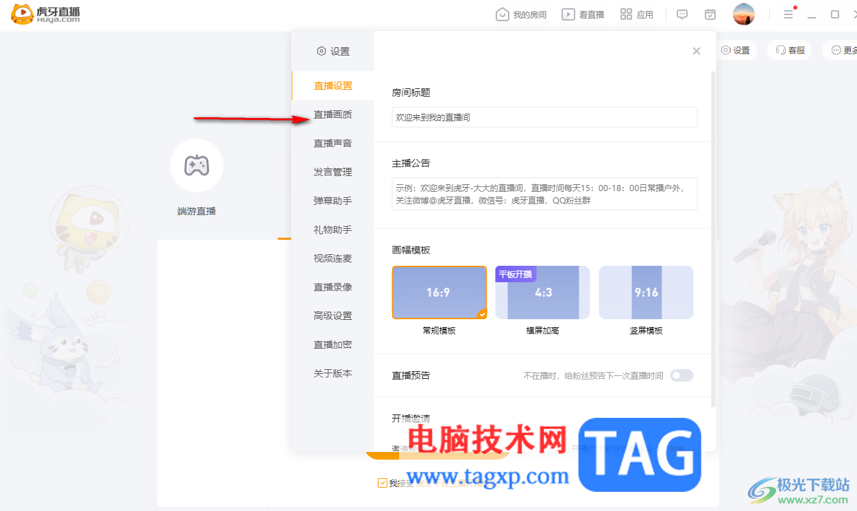The height and width of the screenshot is (511, 857).
Task: Select the 直播声音 tab
Action: point(333,143)
